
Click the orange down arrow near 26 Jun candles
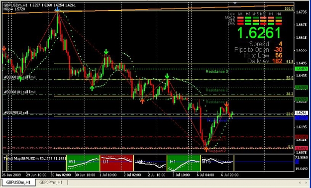(x=4, y=48)
